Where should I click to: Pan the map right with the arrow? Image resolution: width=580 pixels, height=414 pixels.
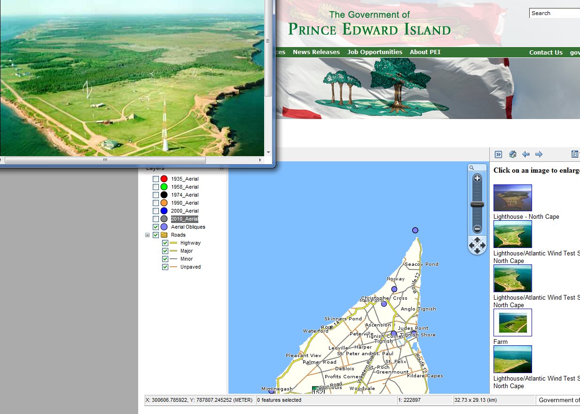pos(483,245)
